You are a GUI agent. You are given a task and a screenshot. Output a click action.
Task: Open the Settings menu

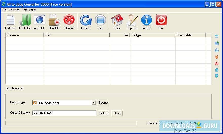coord(14,10)
